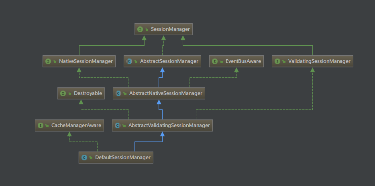Click the lock icon beside EventBusAware
Screen dimensions: 375x186
(221, 62)
